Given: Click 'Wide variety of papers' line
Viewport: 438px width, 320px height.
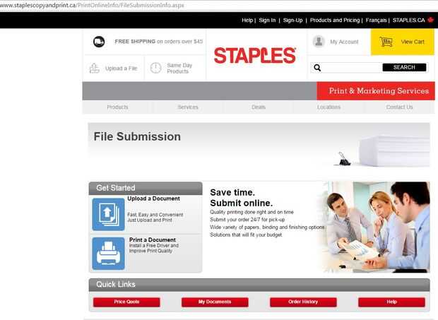Looking at the screenshot, I should coord(267,227).
